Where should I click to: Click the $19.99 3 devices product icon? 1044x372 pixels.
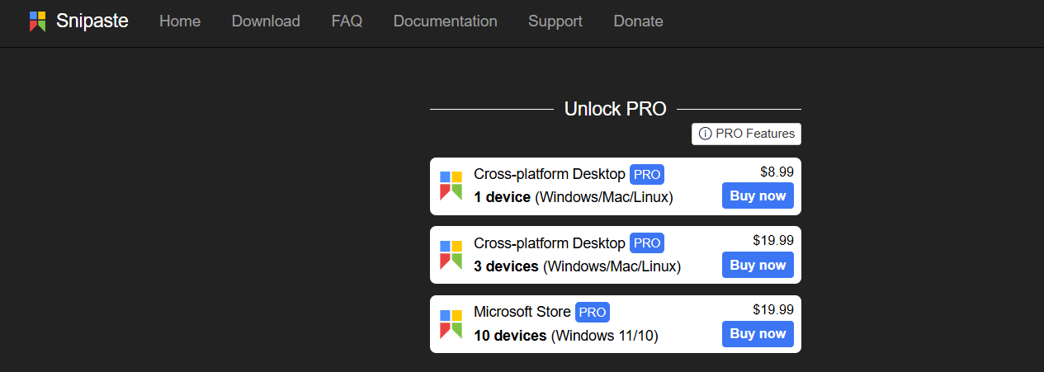click(451, 255)
